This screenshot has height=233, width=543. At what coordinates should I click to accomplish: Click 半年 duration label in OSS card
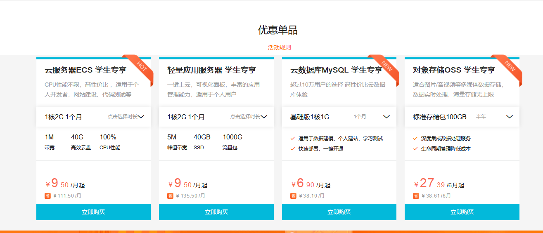pos(481,117)
